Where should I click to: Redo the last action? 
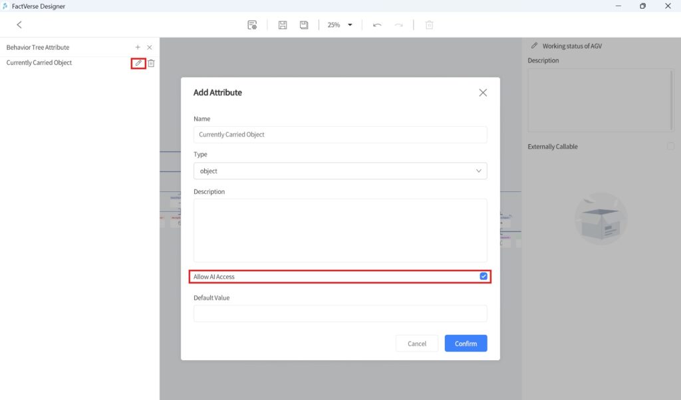pyautogui.click(x=399, y=25)
